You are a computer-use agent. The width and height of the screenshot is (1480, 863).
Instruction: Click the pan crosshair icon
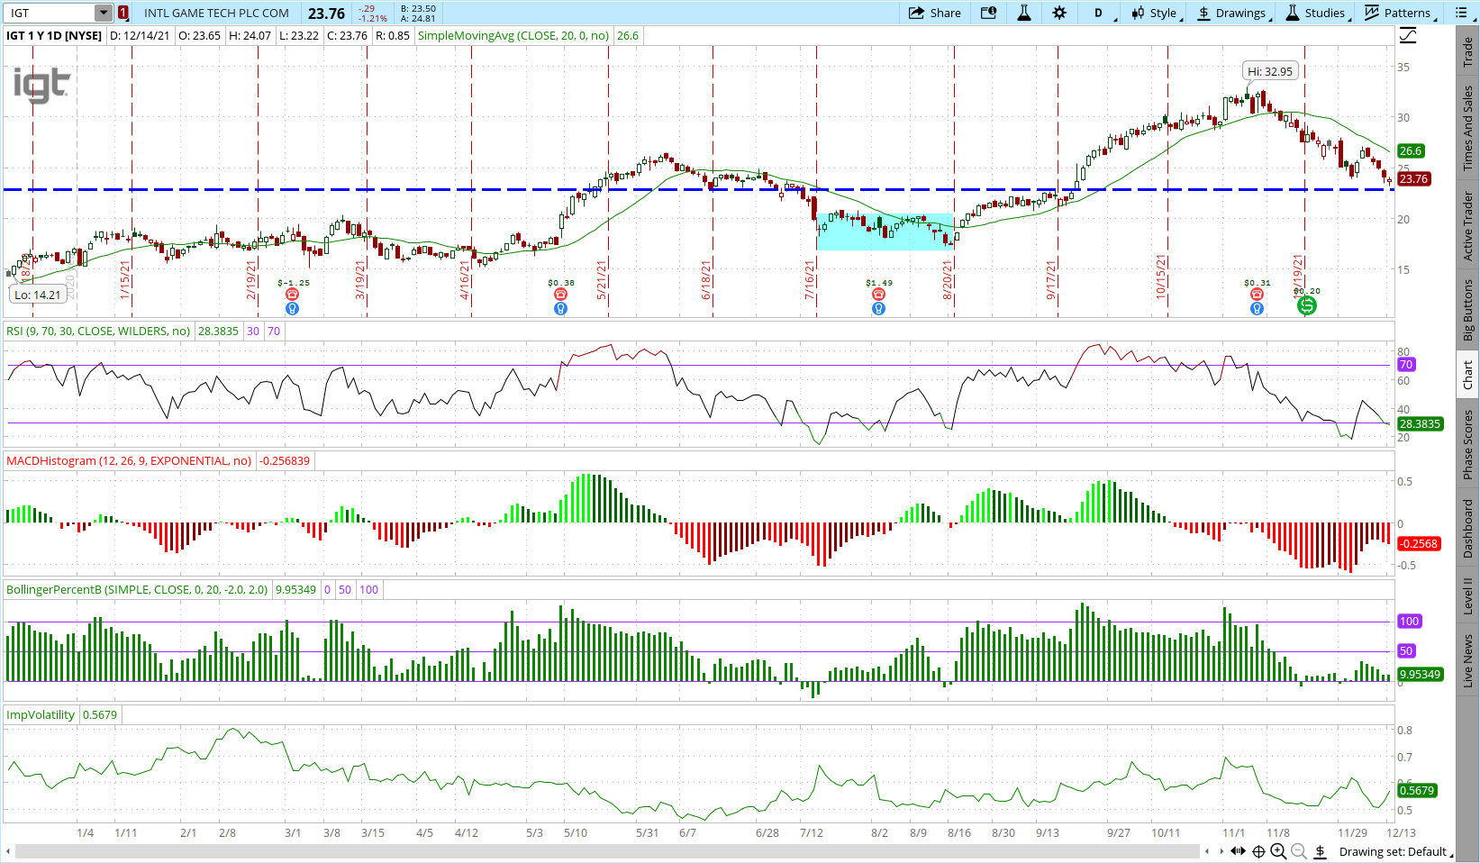pyautogui.click(x=1259, y=851)
